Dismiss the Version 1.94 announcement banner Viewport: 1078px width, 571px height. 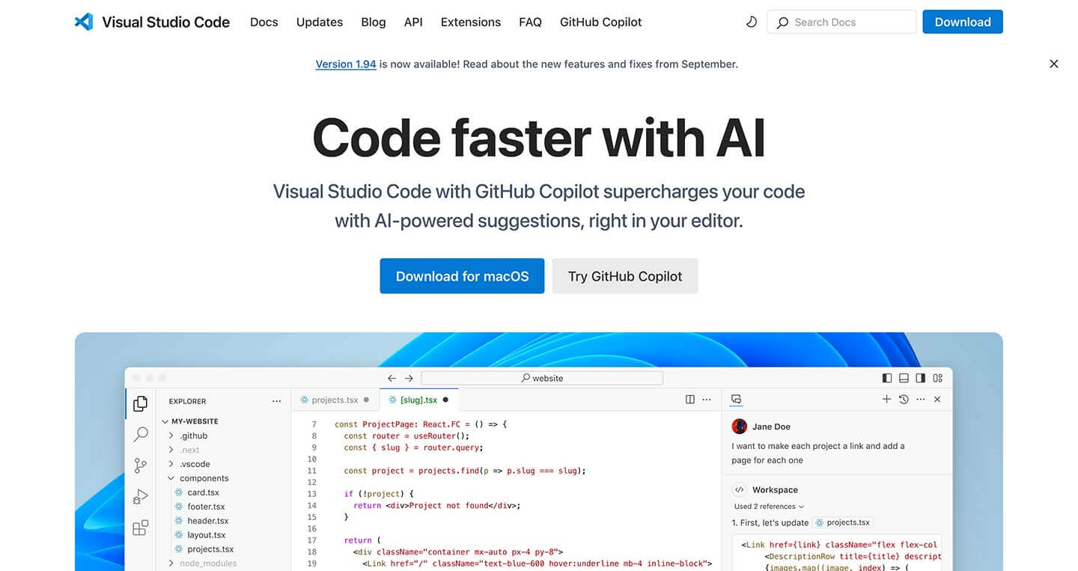(1054, 64)
